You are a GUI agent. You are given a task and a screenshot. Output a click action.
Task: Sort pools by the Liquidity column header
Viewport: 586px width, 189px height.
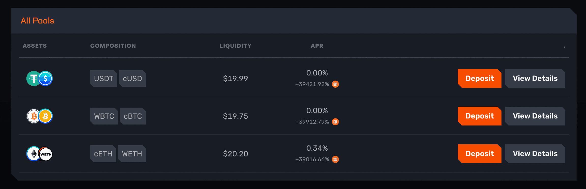(235, 46)
